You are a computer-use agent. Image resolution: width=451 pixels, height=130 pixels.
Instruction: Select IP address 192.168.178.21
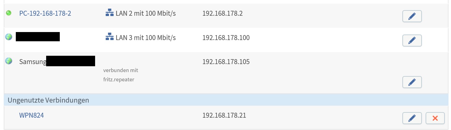224,116
